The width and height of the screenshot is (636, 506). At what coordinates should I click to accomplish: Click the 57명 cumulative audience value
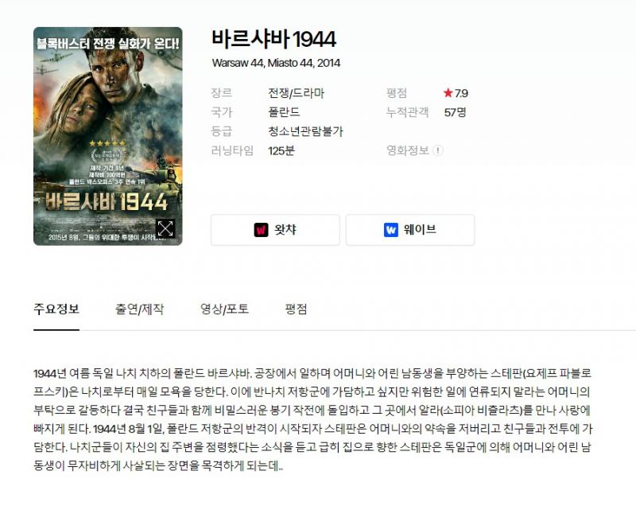(x=455, y=112)
